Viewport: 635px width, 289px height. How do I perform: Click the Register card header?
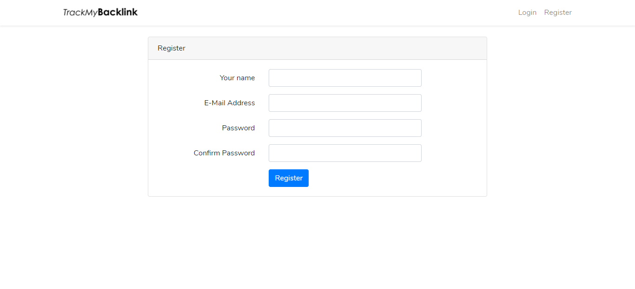coord(172,48)
